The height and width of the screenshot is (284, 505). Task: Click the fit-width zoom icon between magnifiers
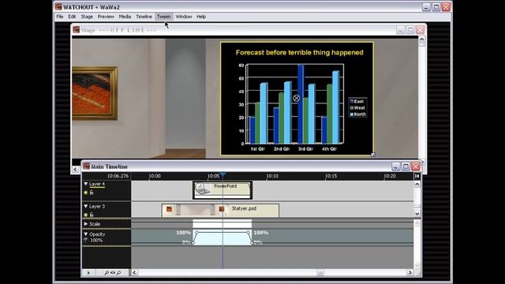pyautogui.click(x=112, y=273)
